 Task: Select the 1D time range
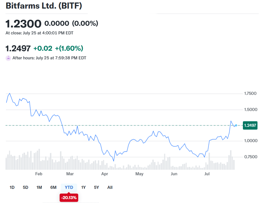(12, 187)
